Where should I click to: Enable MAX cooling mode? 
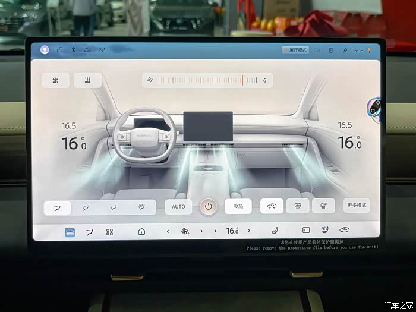point(55,80)
